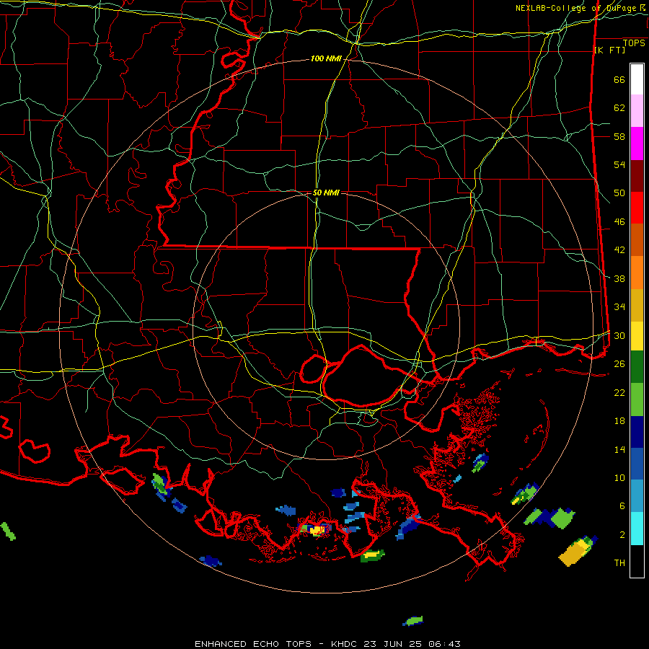Image resolution: width=649 pixels, height=649 pixels.
Task: Click the green echo at the far left edge
Action: (8, 531)
